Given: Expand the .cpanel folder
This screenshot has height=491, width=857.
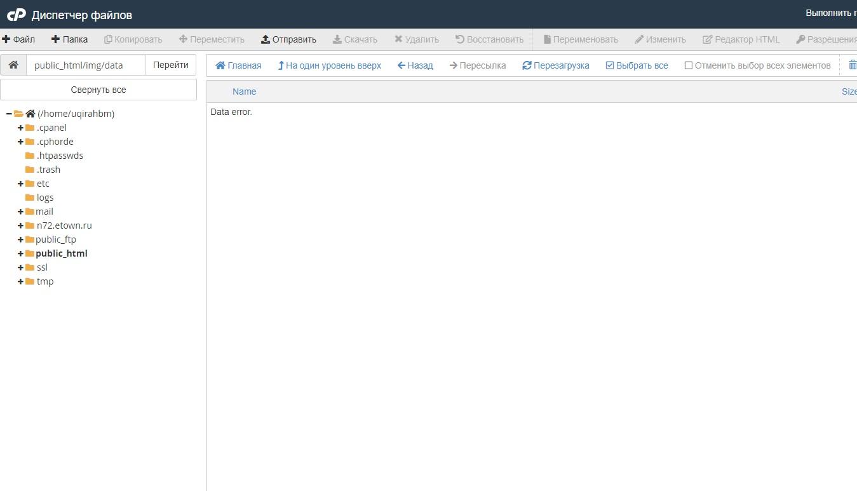Looking at the screenshot, I should tap(20, 128).
